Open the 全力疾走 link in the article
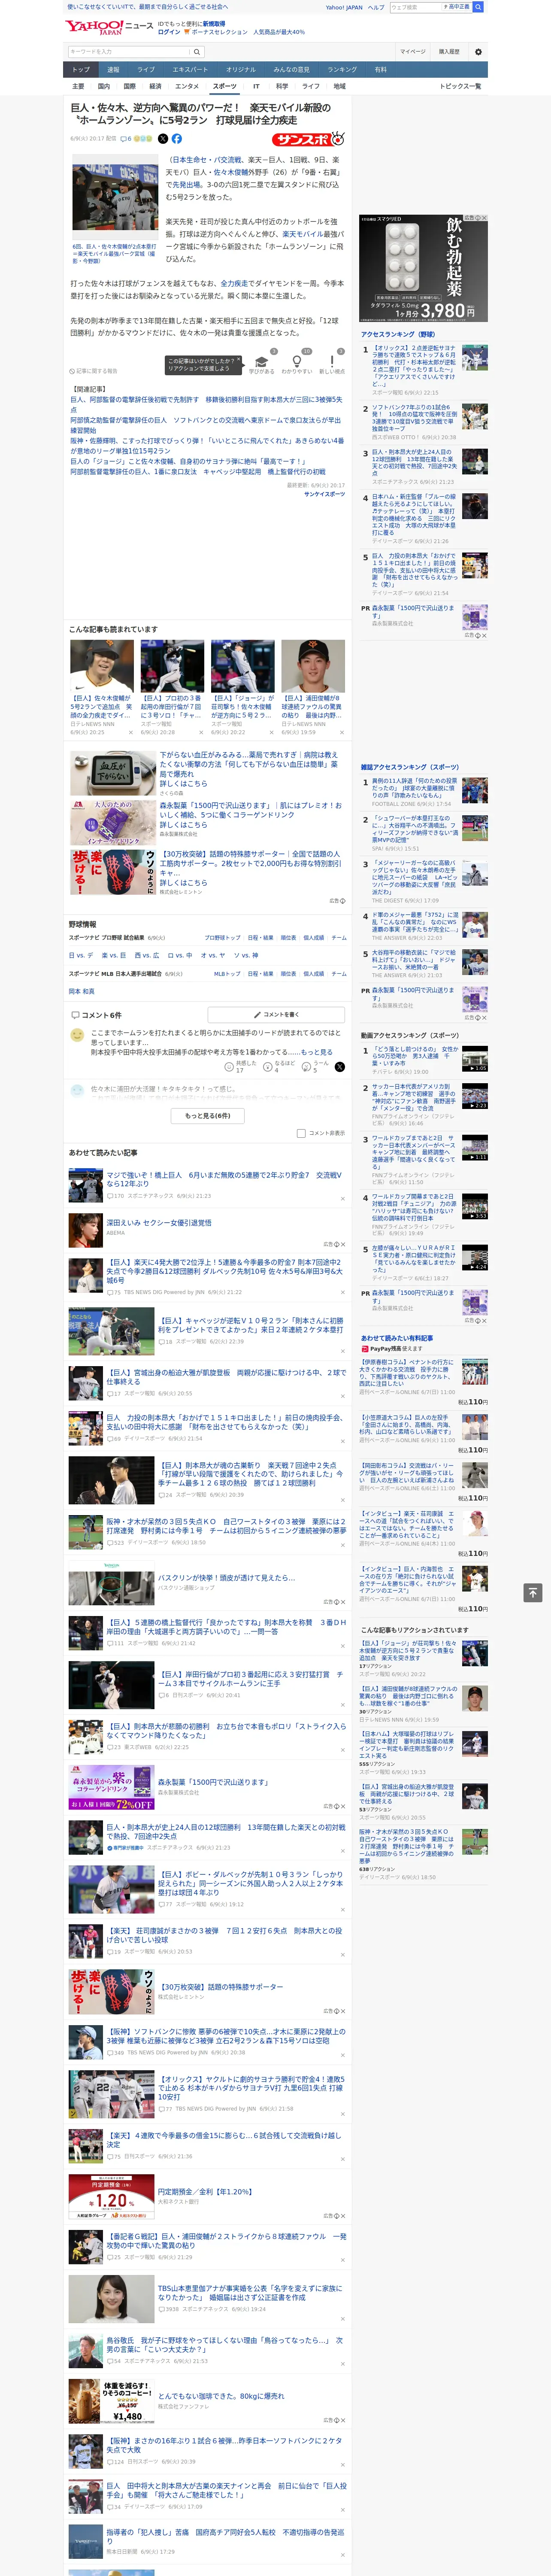Screen dimensions: 551x2576 pos(234,283)
